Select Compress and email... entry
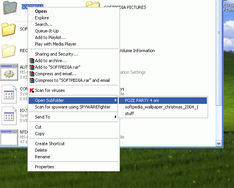This screenshot has height=188, width=234. (x=73, y=74)
